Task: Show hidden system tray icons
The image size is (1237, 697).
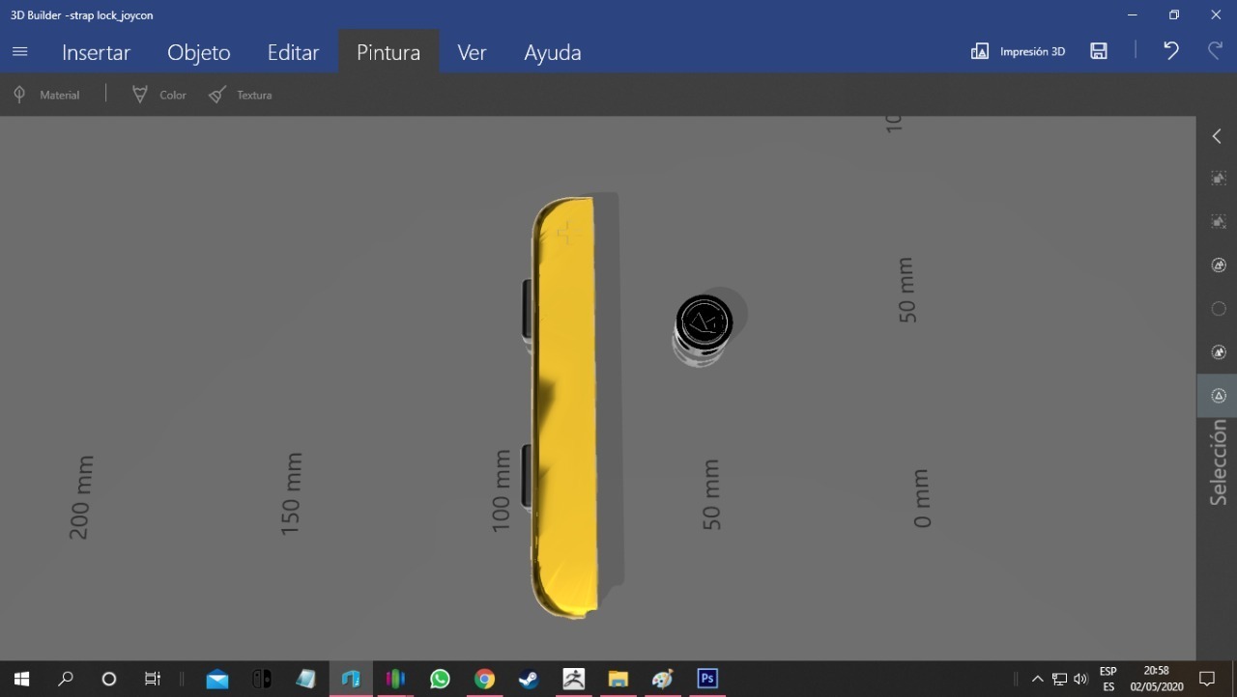Action: (1038, 679)
